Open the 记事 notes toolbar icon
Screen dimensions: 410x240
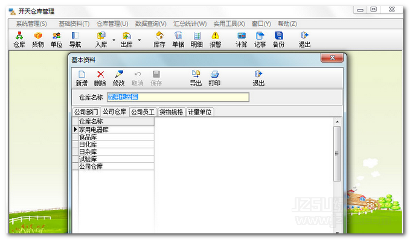(x=260, y=39)
